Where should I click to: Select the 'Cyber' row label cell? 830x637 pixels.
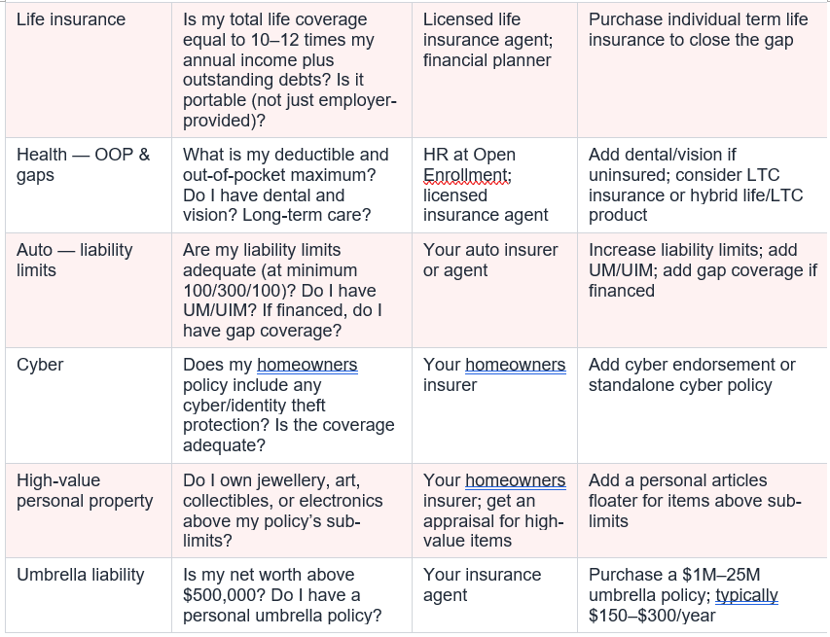point(89,406)
